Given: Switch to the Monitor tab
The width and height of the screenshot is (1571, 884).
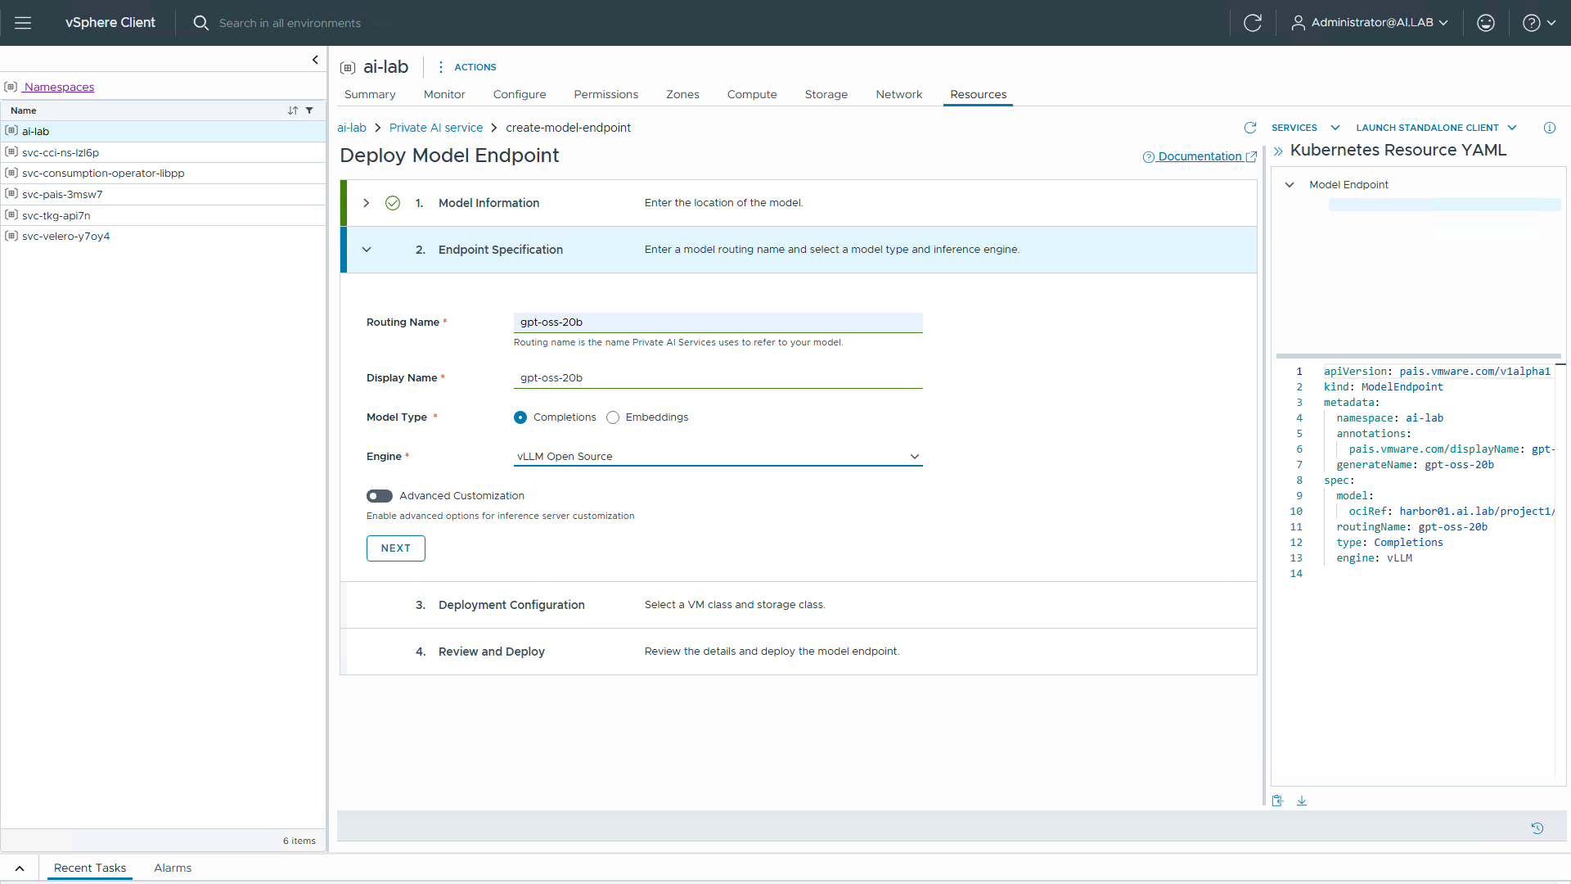Looking at the screenshot, I should pos(444,95).
